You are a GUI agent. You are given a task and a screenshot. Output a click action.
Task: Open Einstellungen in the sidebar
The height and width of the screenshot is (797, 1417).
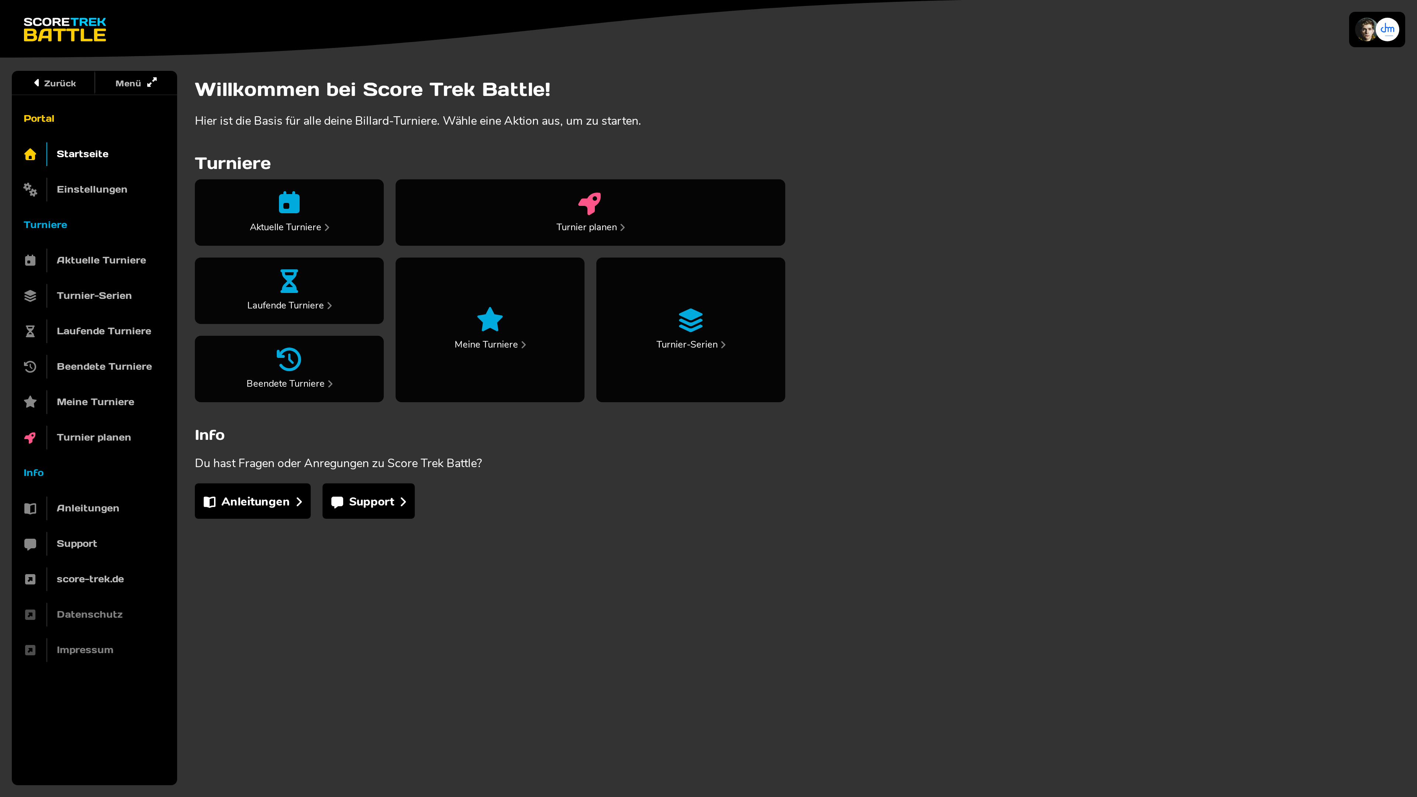pyautogui.click(x=92, y=189)
